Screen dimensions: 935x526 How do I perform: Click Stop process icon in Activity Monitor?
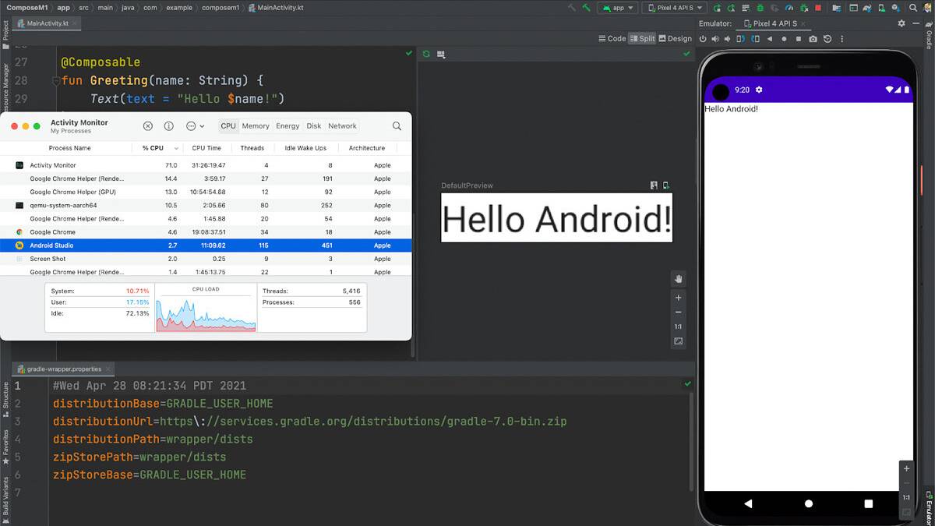click(148, 126)
